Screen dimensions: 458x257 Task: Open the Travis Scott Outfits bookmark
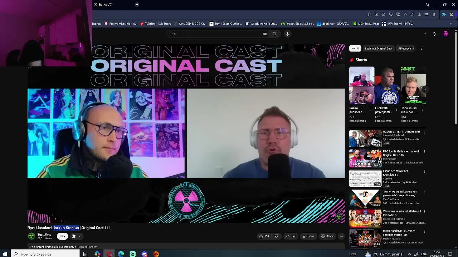point(225,24)
